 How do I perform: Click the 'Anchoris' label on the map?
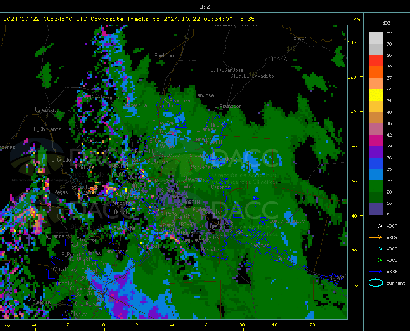[x=117, y=252]
